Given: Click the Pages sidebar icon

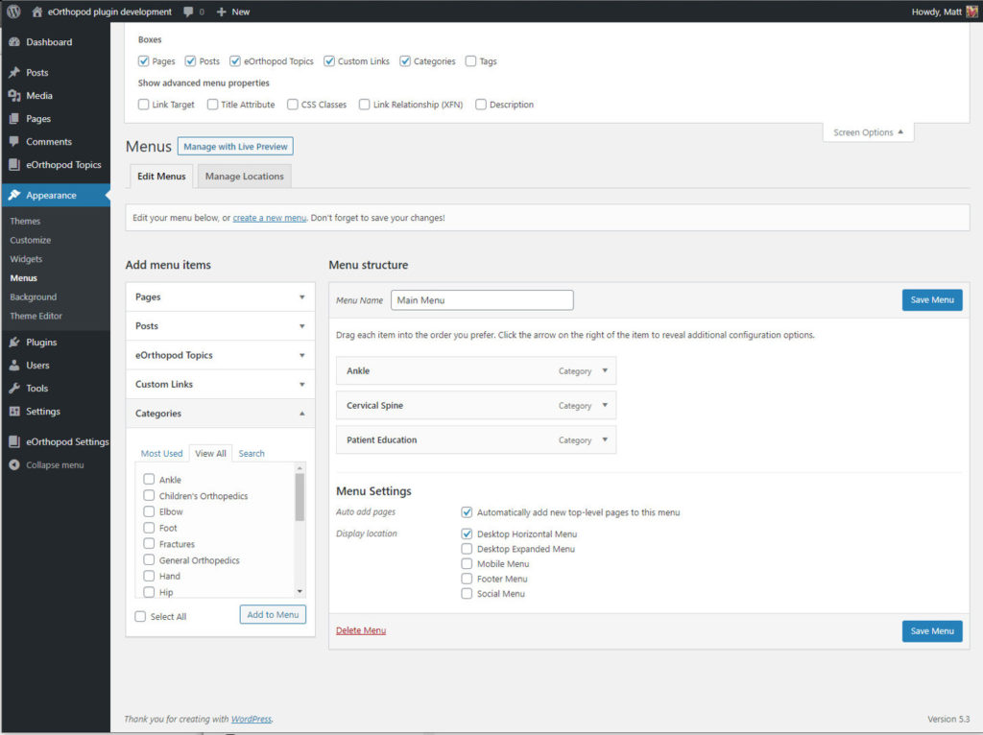Looking at the screenshot, I should (x=14, y=119).
